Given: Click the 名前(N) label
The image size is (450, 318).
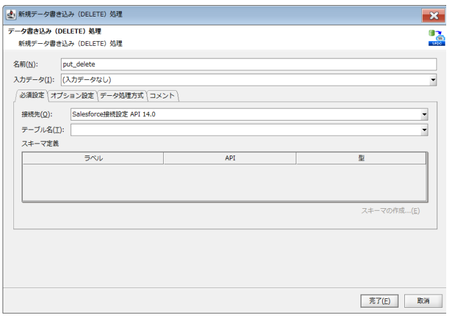Looking at the screenshot, I should (x=26, y=64).
